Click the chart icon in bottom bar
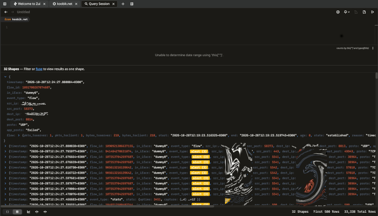Viewport: 378px width, 216px height. (28, 212)
